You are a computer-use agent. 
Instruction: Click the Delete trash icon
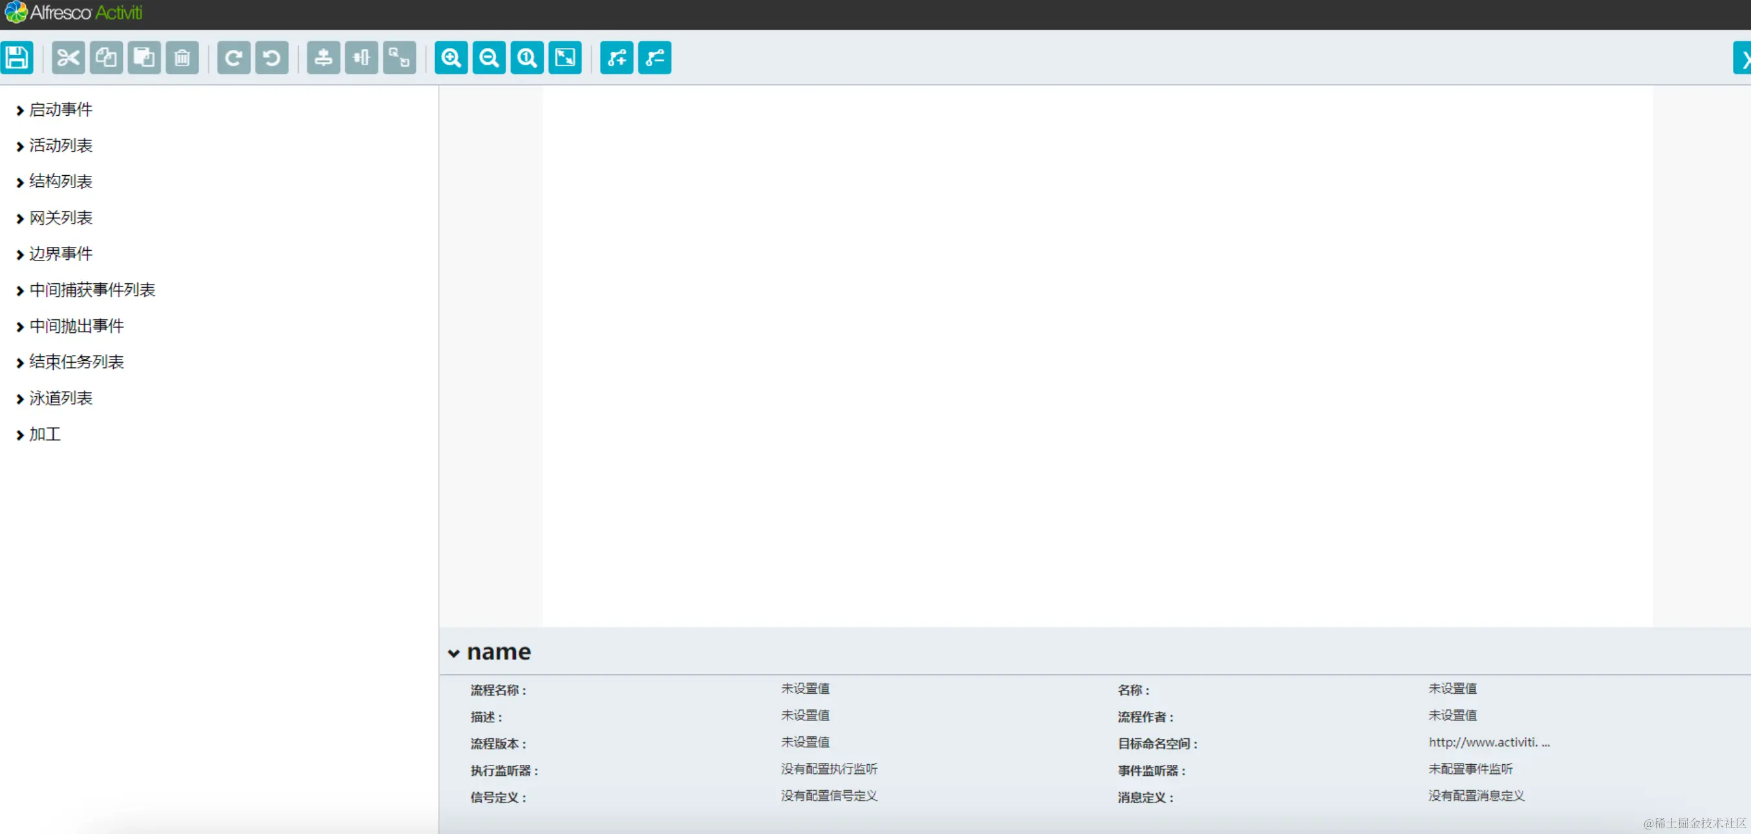(182, 58)
